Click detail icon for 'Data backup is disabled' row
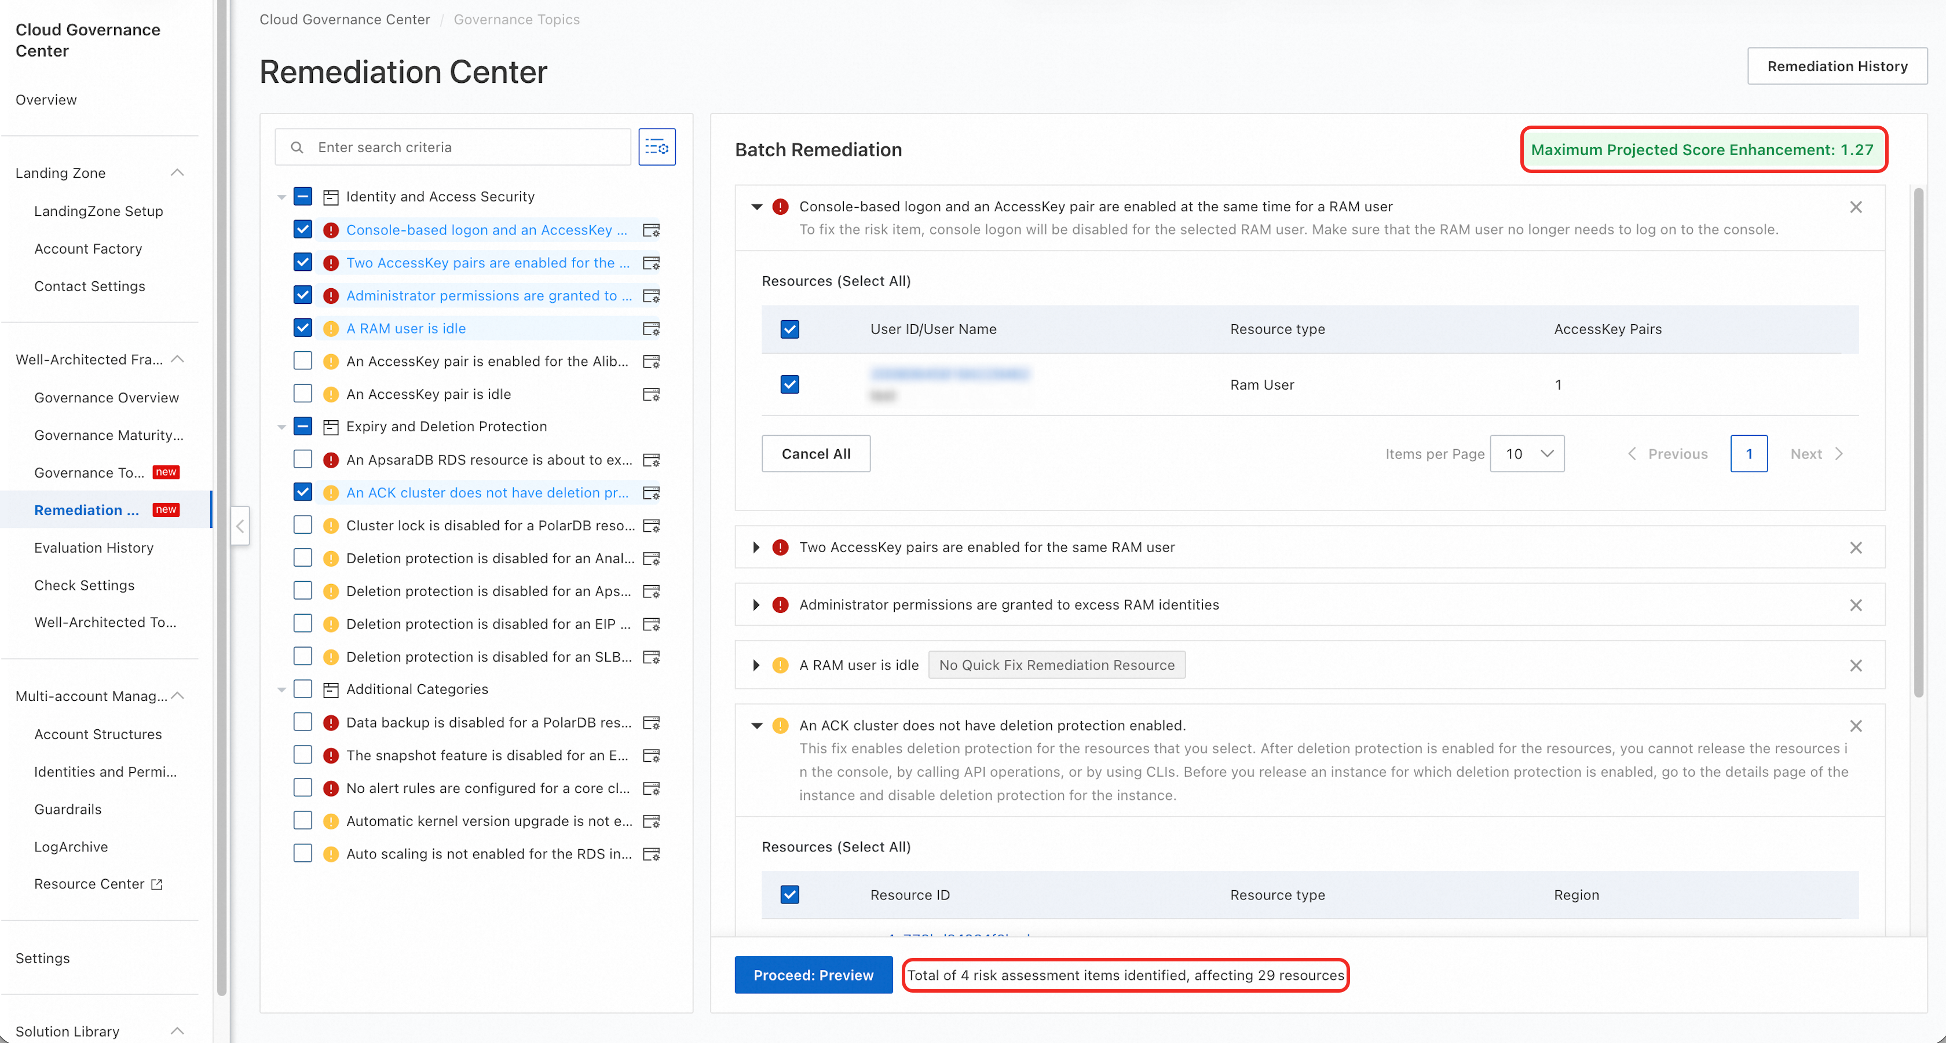The height and width of the screenshot is (1043, 1946). (650, 723)
